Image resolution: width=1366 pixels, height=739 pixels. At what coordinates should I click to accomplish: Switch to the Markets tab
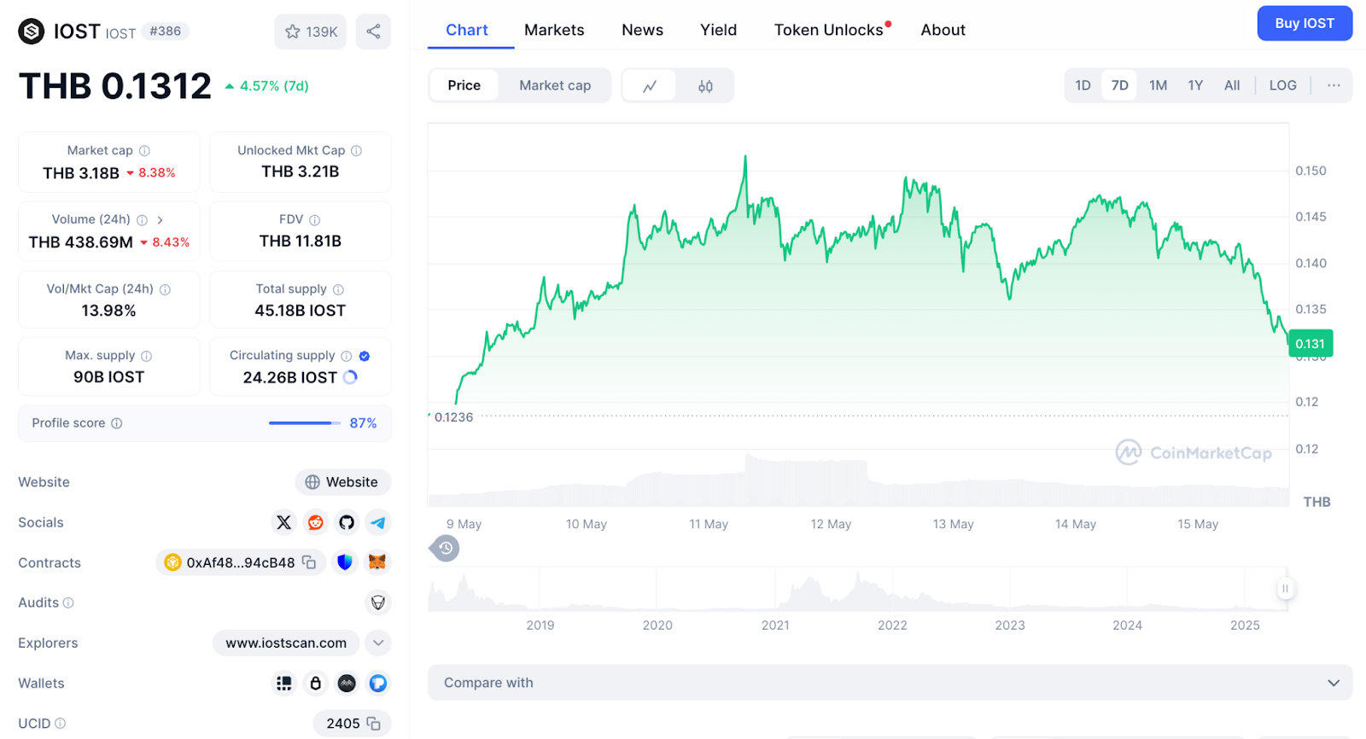coord(554,30)
